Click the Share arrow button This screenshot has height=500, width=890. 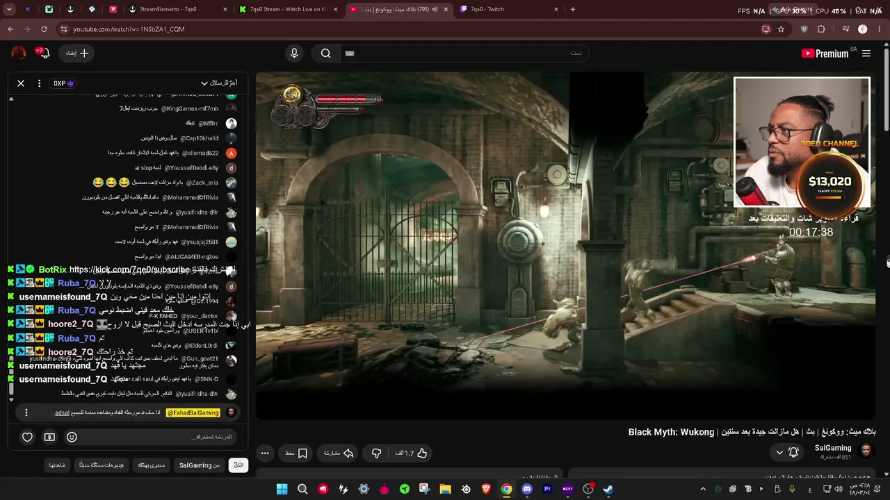tap(339, 453)
